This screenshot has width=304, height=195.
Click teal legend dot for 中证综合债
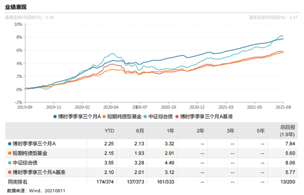coord(146,116)
